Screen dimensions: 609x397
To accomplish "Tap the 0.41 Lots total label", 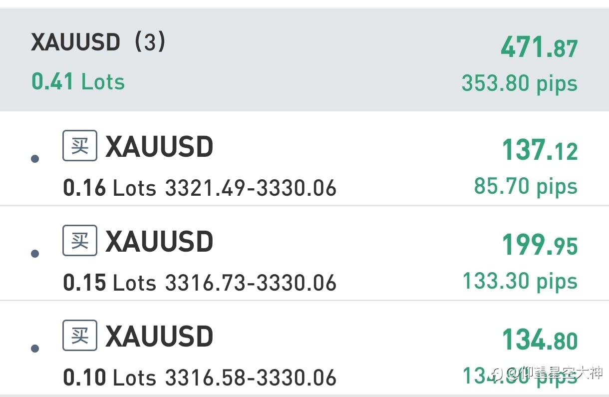I will 78,81.
